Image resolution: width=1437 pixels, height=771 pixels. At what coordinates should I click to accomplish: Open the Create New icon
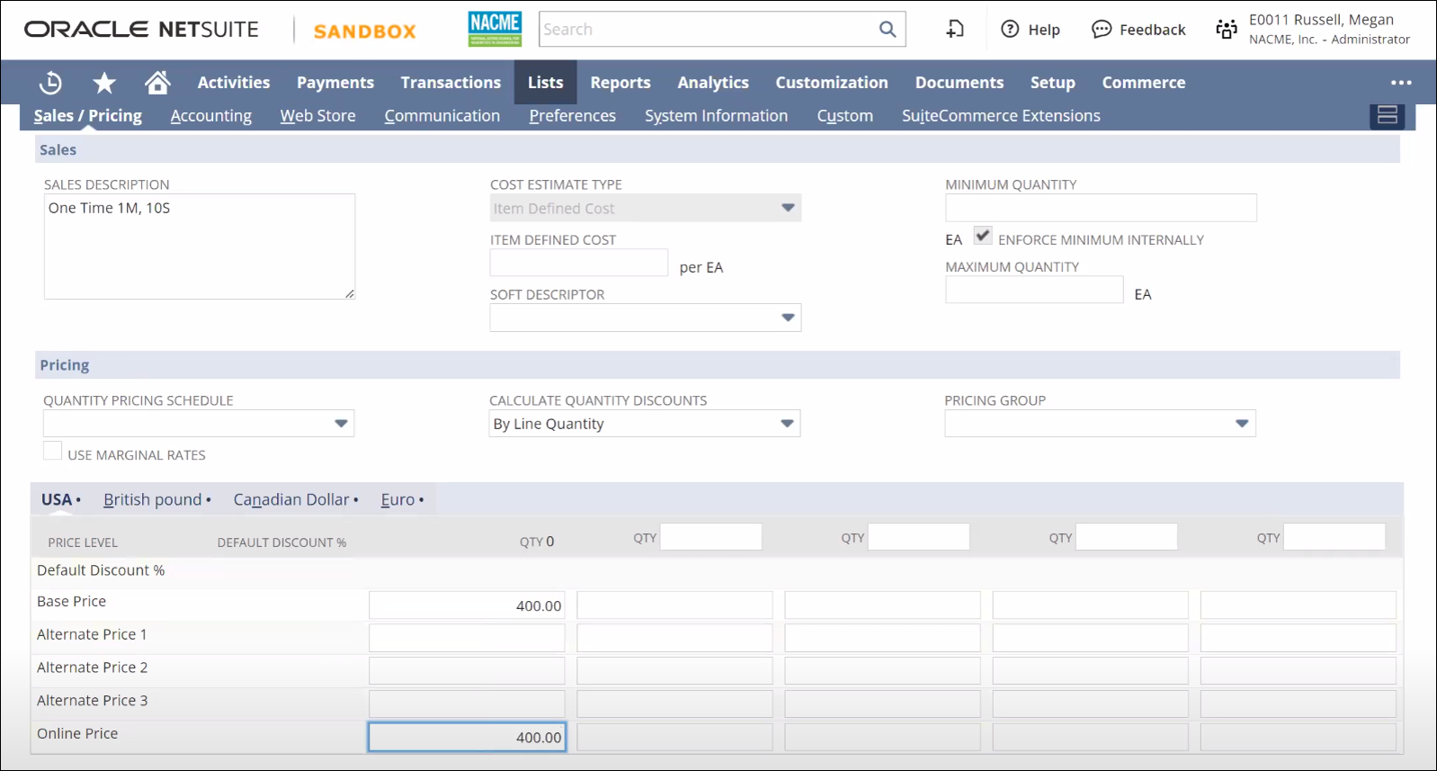955,30
